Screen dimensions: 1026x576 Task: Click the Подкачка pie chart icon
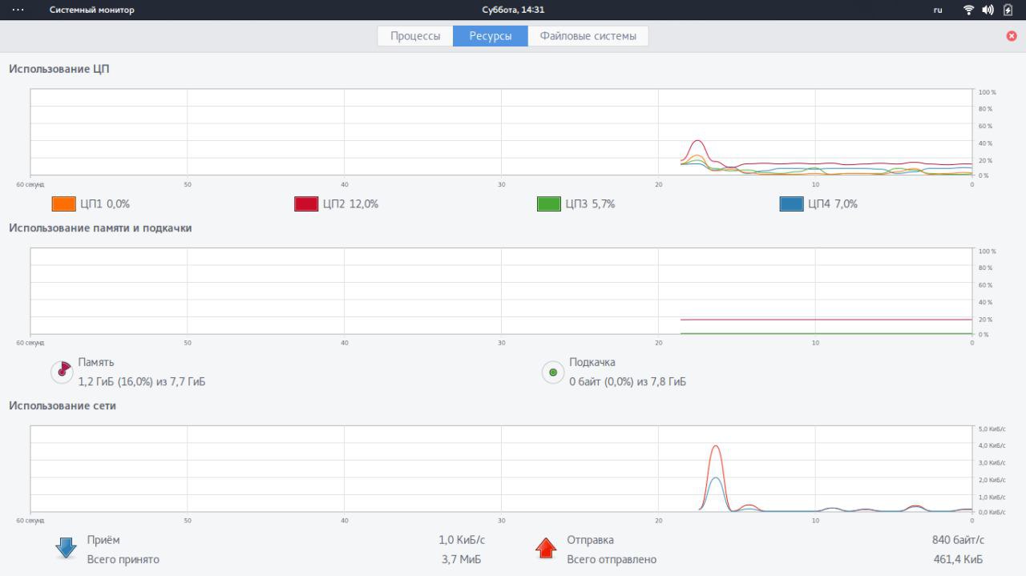click(553, 372)
